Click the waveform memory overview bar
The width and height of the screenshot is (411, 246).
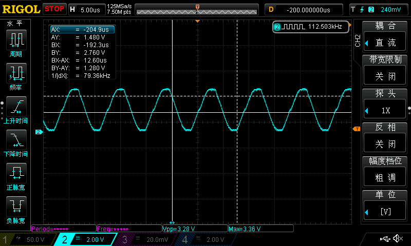coord(197,10)
